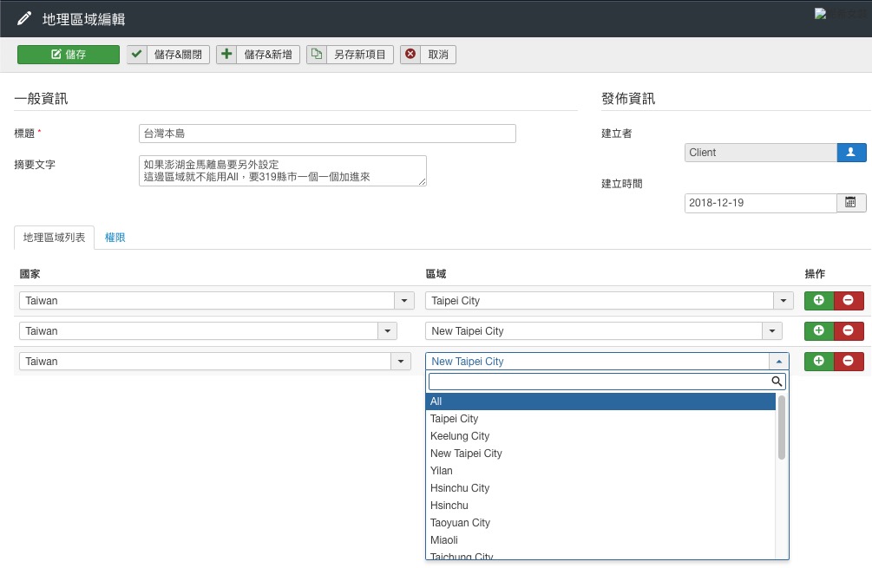
Task: Click the 儲存&關閉 save and close button
Action: click(x=168, y=55)
